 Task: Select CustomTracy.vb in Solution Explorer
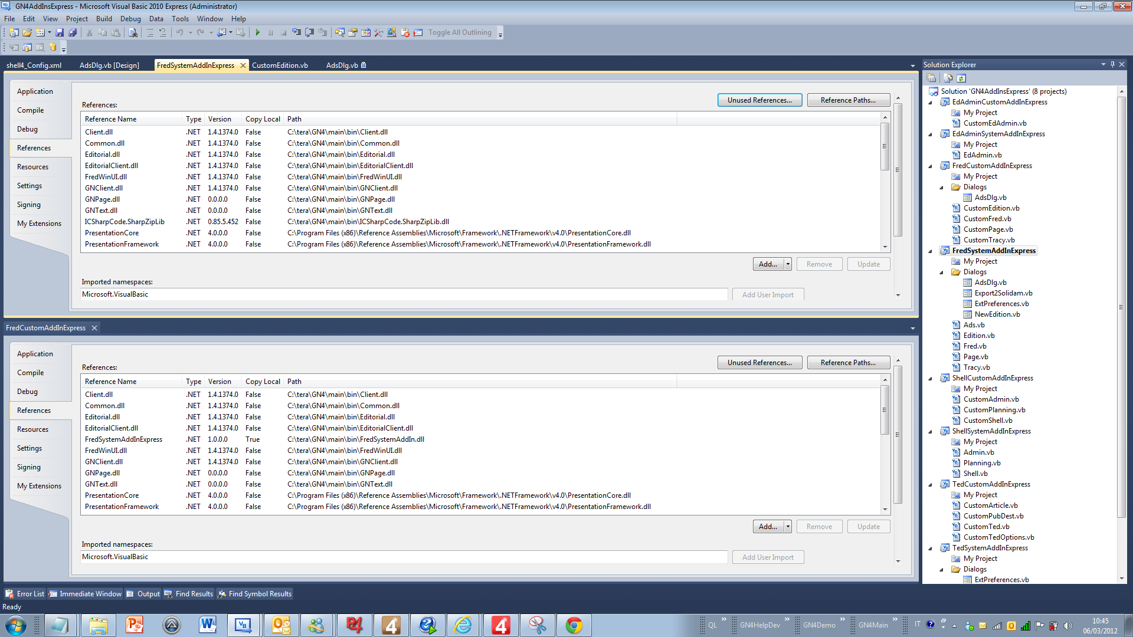coord(989,240)
